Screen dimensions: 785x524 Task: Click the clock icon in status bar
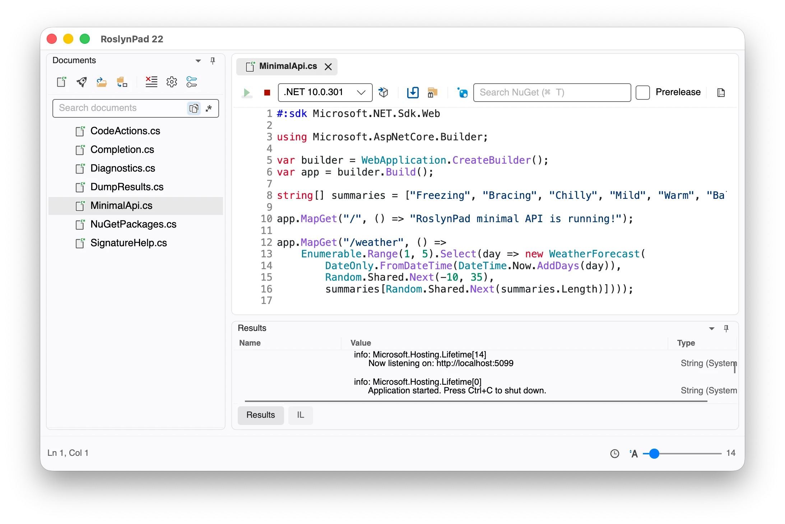pyautogui.click(x=615, y=454)
